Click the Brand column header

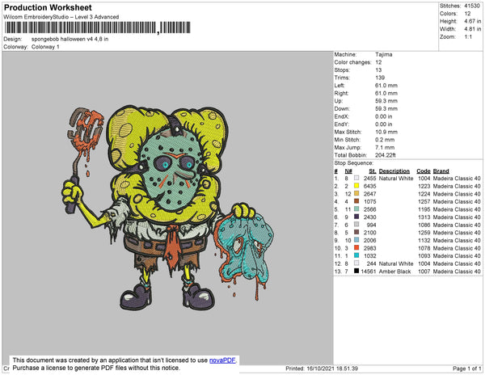click(x=441, y=171)
